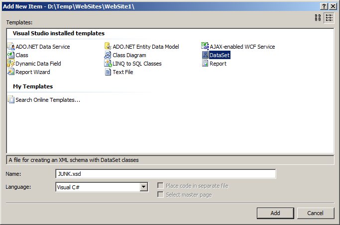Choose the Dynamic Data Field template icon
This screenshot has height=225, width=340.
pyautogui.click(x=11, y=64)
